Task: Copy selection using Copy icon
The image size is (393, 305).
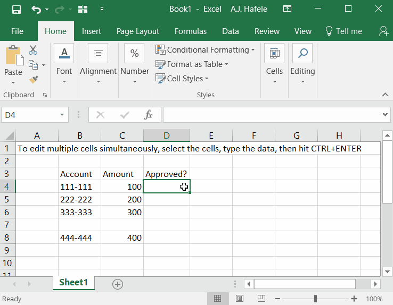Action: coord(33,65)
